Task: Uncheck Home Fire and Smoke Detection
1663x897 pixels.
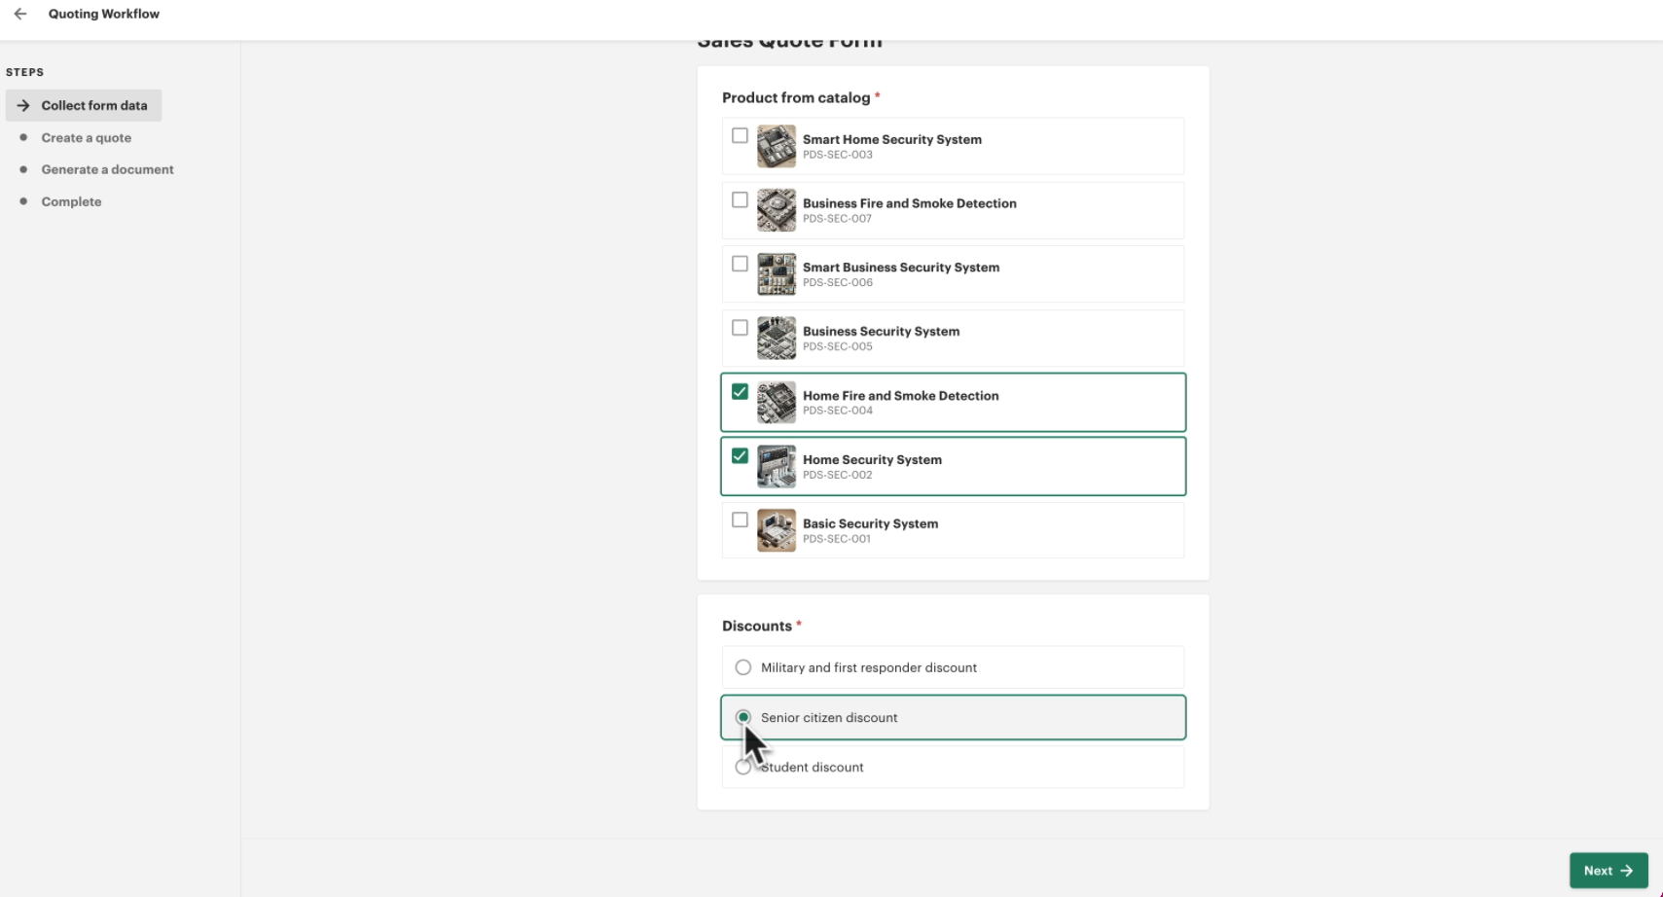Action: pos(741,392)
